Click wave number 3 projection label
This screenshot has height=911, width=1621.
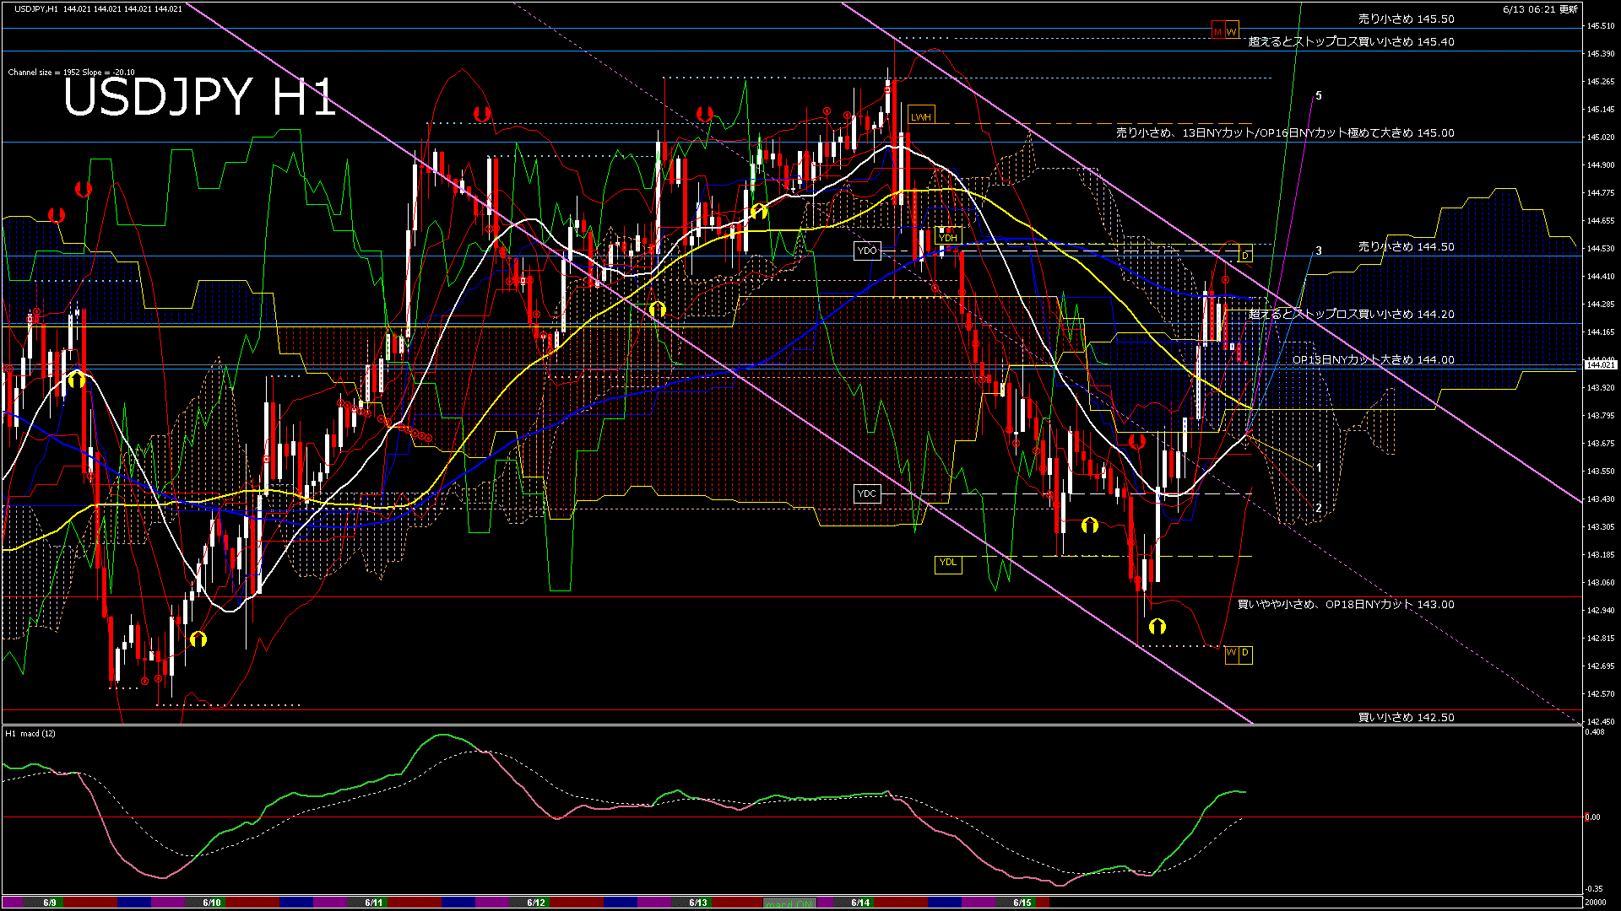coord(1319,251)
